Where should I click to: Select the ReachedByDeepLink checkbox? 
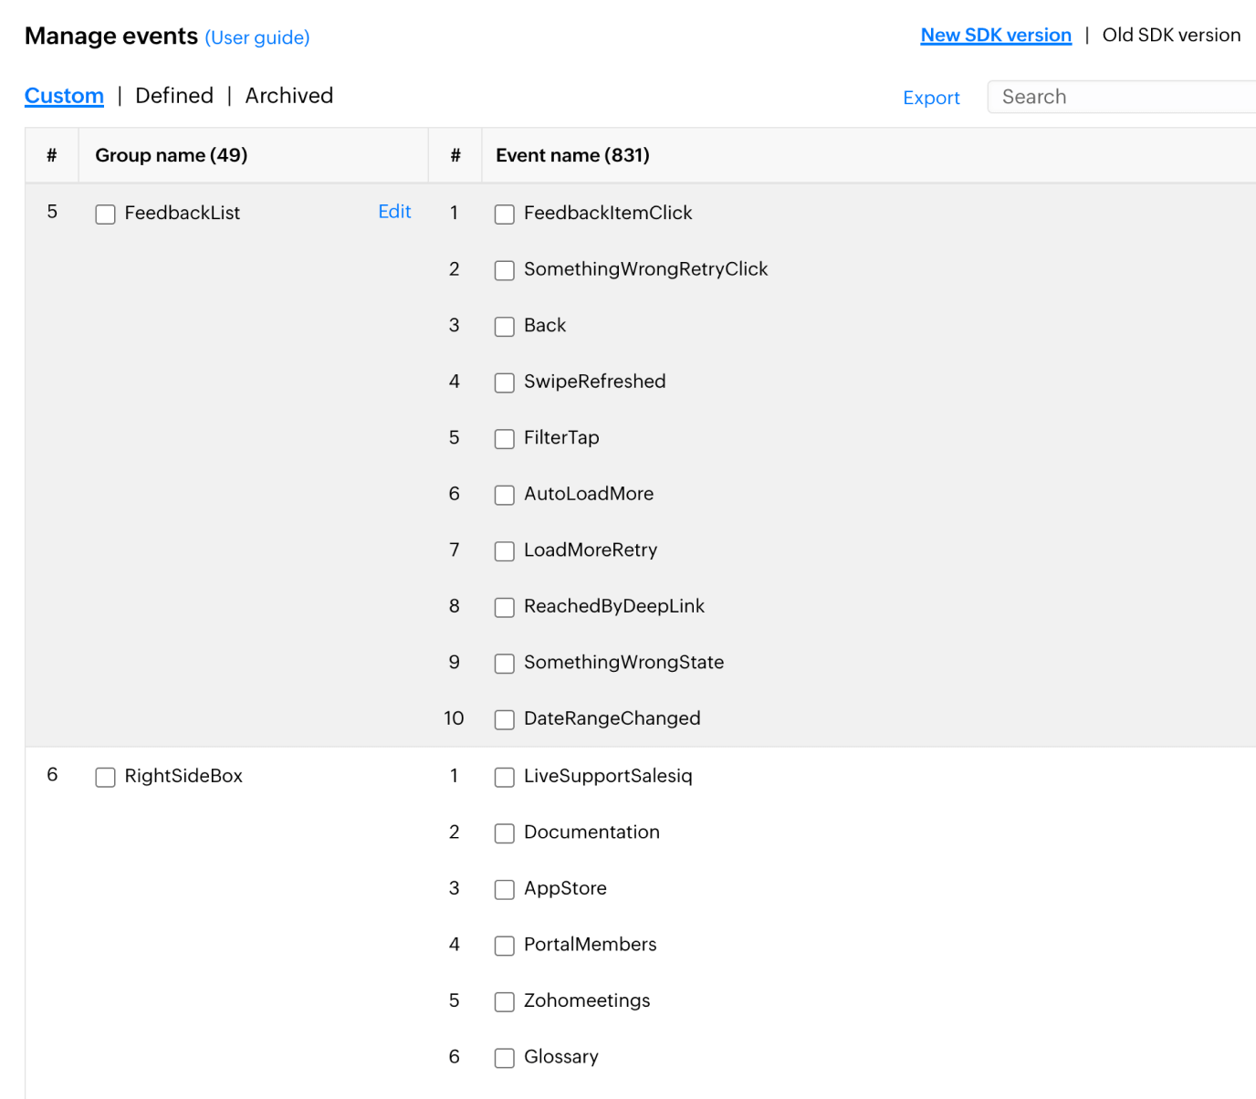505,607
